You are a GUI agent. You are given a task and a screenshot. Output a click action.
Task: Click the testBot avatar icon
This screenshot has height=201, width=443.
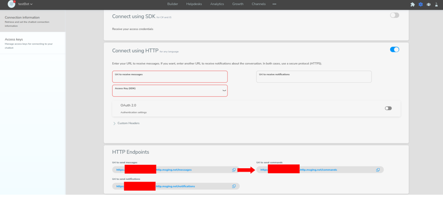click(x=12, y=4)
